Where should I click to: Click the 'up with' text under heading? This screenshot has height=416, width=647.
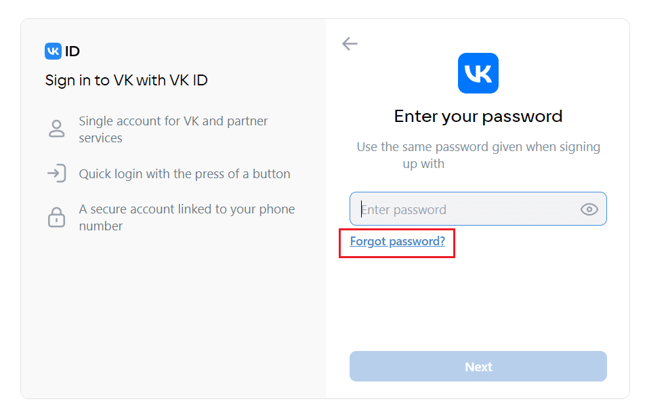point(423,164)
